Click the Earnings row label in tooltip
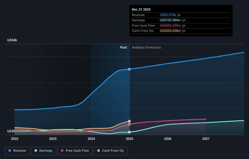249x159 pixels. click(139, 20)
